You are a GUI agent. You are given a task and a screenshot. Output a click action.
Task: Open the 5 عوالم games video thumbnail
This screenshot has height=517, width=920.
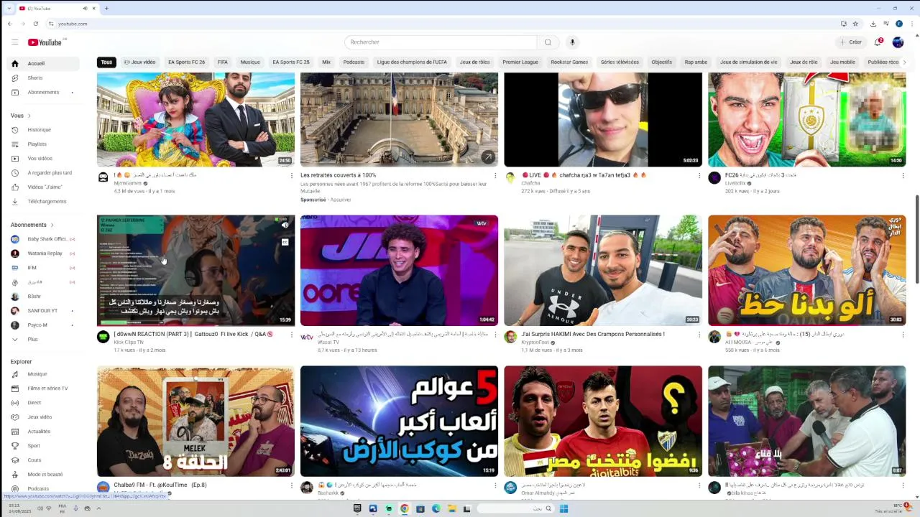click(x=399, y=421)
